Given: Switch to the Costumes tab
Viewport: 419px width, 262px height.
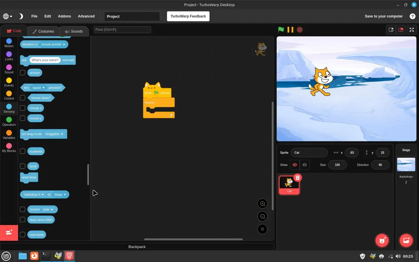Looking at the screenshot, I should (43, 31).
